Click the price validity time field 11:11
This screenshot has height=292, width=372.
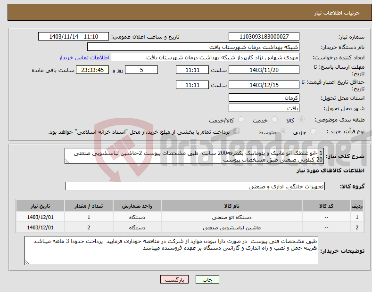[192, 85]
